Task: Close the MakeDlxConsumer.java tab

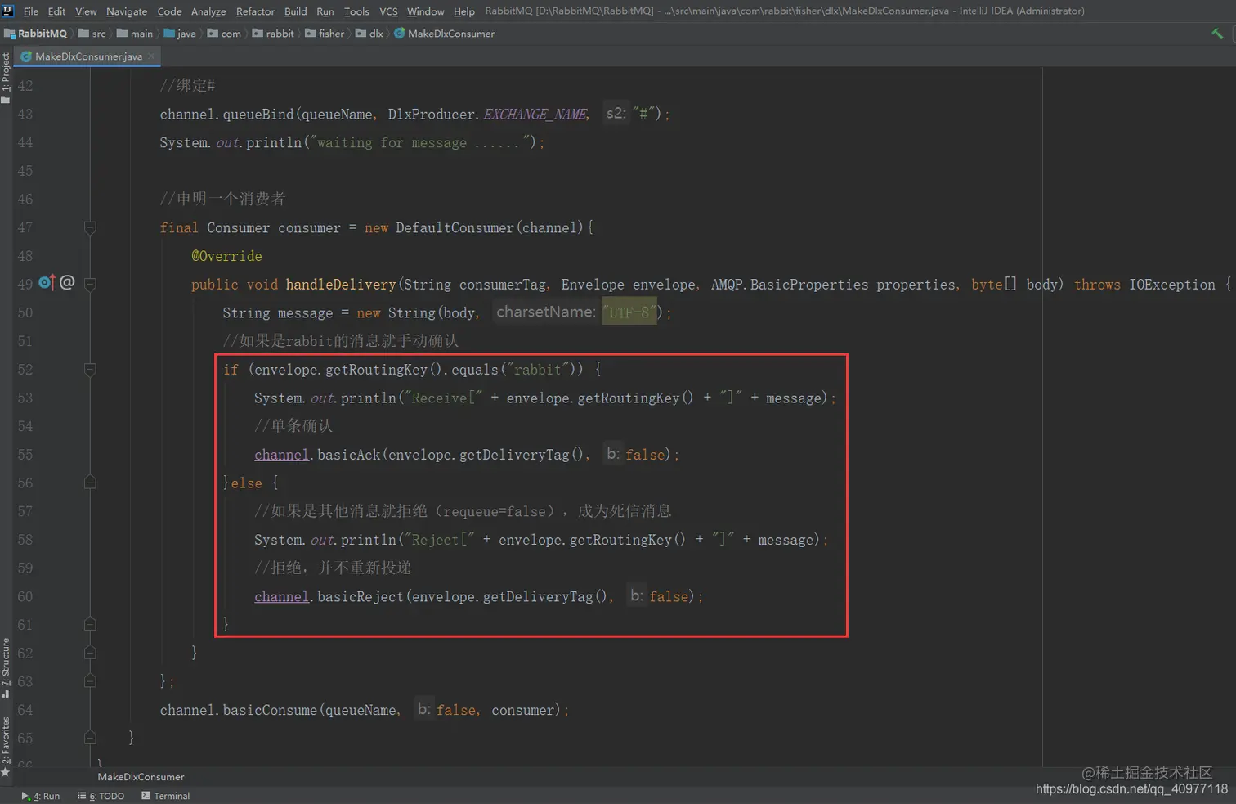Action: point(151,56)
